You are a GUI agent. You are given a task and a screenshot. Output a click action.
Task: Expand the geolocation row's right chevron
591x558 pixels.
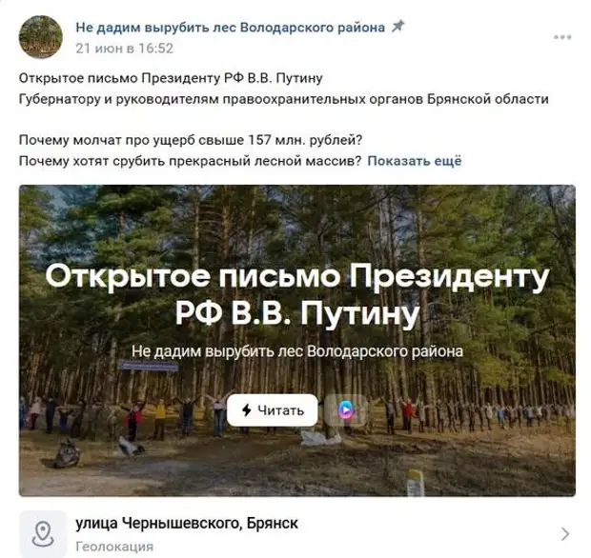(x=565, y=534)
